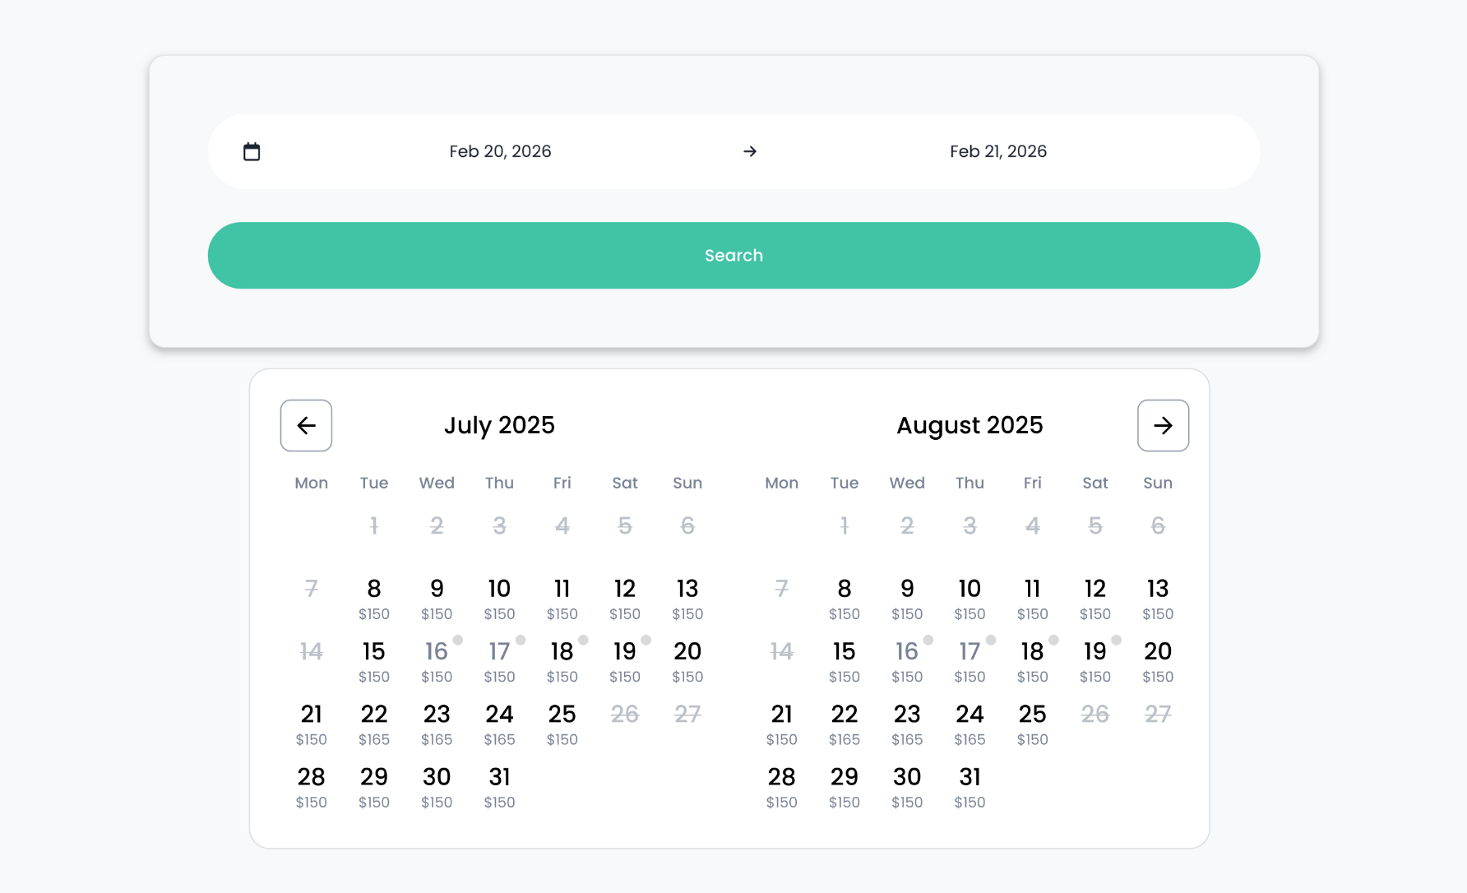Click the arrow between the two dates

[749, 151]
